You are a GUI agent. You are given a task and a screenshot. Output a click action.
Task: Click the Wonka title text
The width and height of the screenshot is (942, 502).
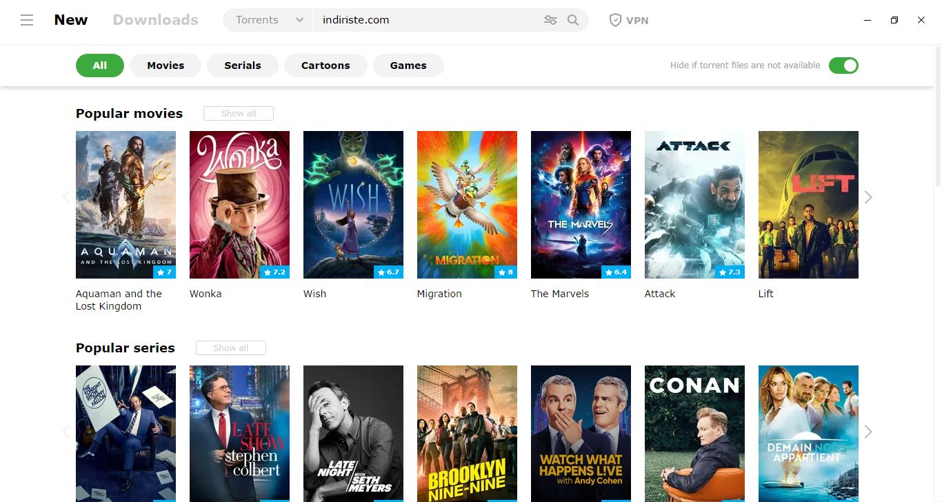pyautogui.click(x=206, y=294)
